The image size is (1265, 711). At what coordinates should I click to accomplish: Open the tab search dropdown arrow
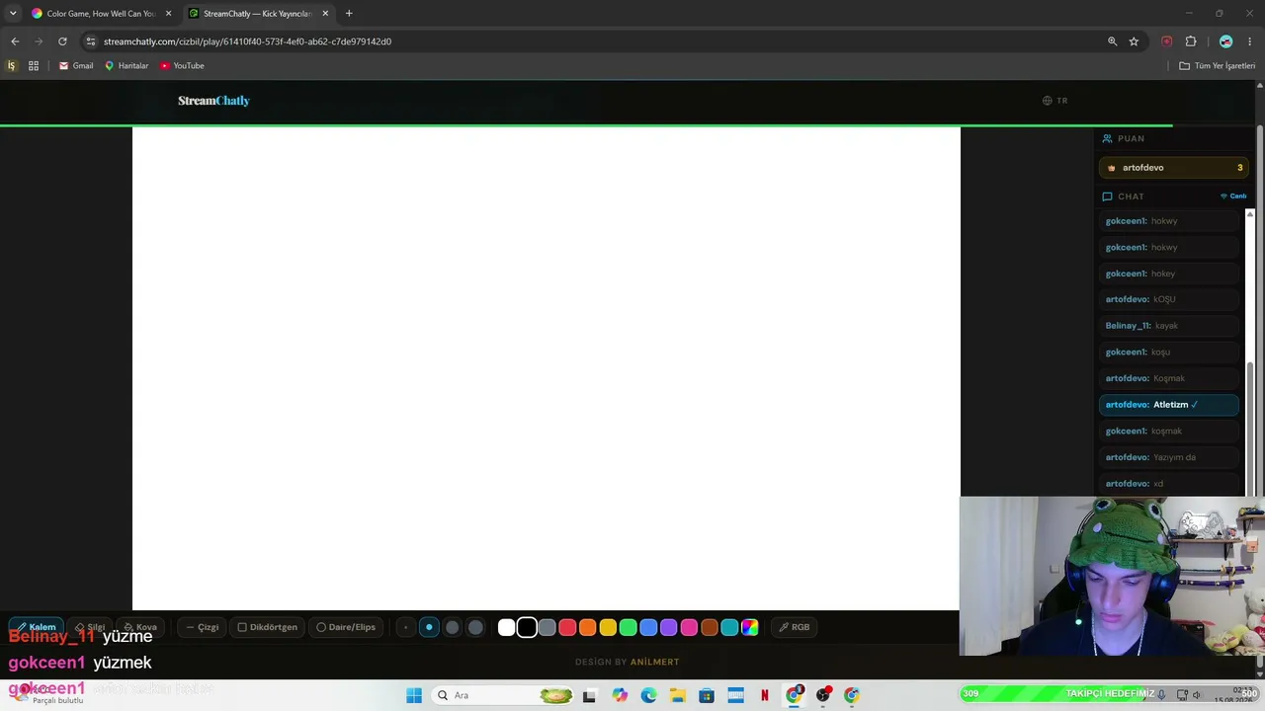[x=13, y=14]
